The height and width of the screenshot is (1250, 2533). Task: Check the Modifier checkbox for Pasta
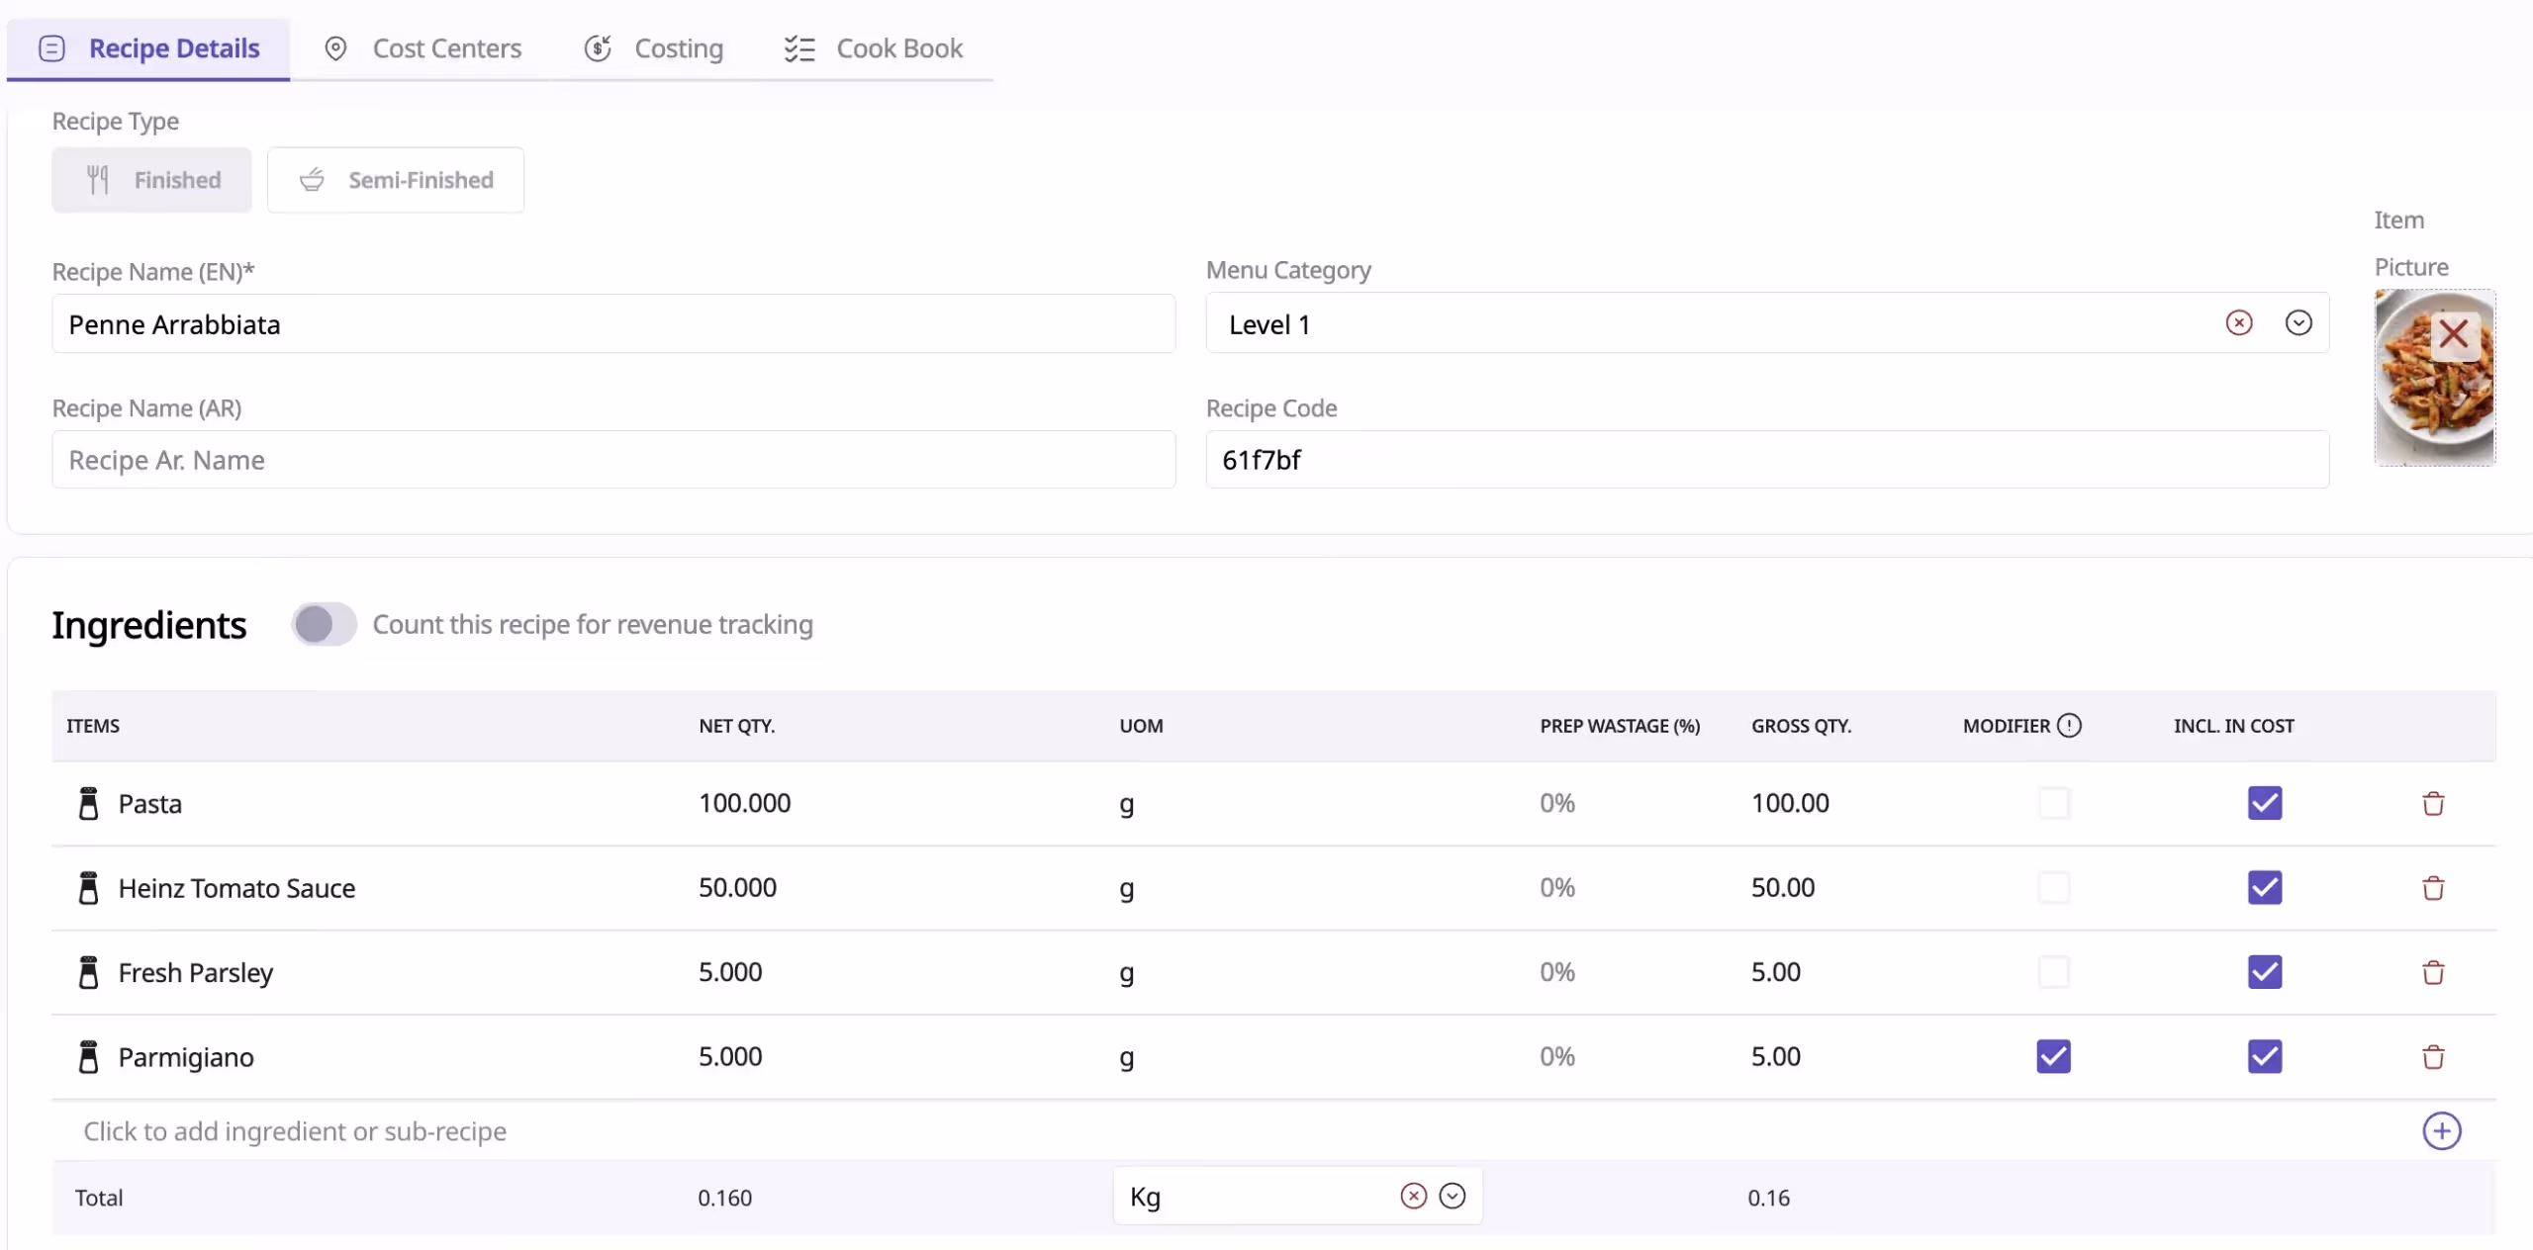[x=2052, y=803]
